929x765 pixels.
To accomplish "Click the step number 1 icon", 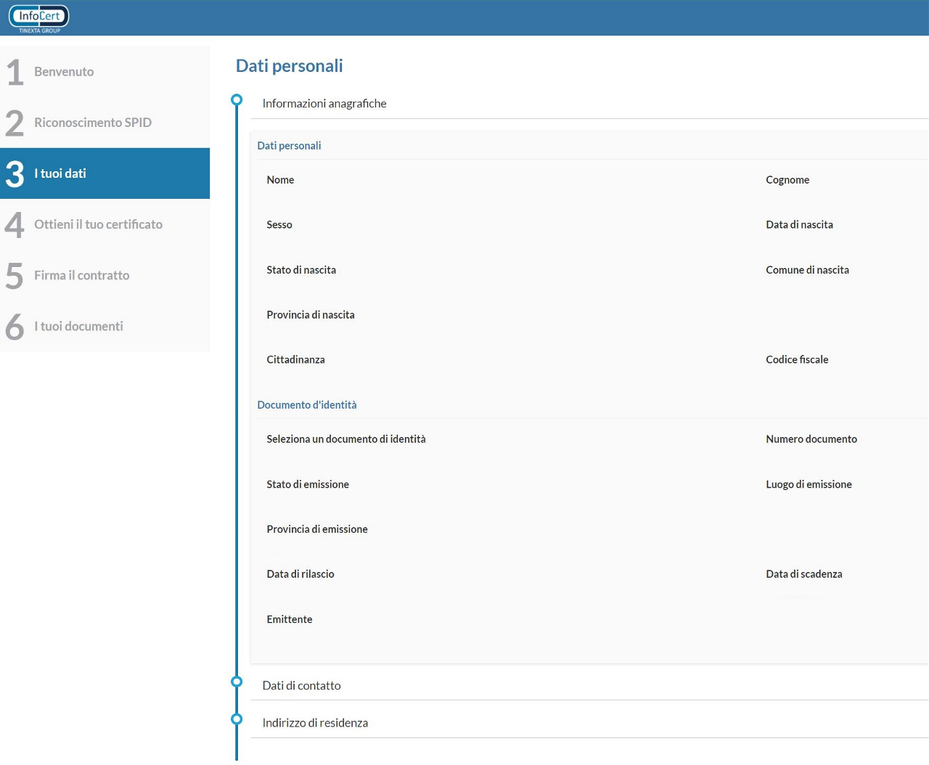I will pos(15,73).
